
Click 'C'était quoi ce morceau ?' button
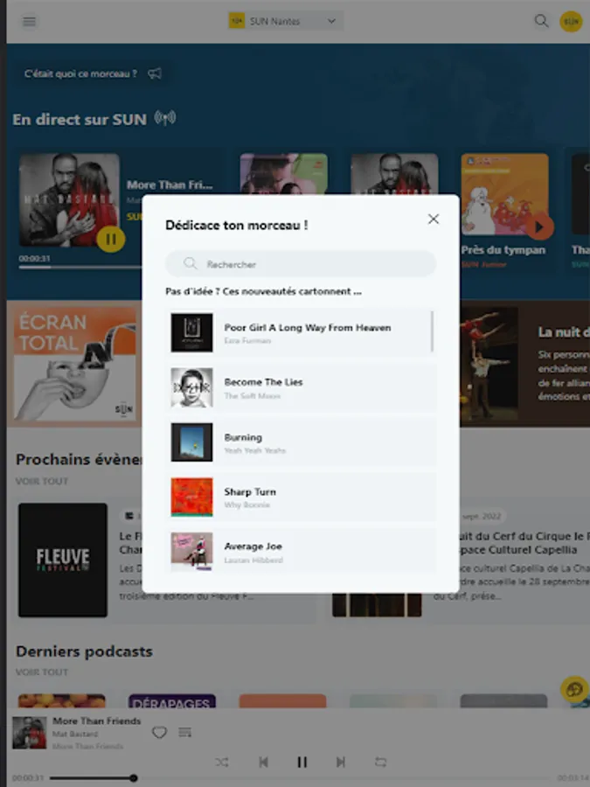coord(94,73)
